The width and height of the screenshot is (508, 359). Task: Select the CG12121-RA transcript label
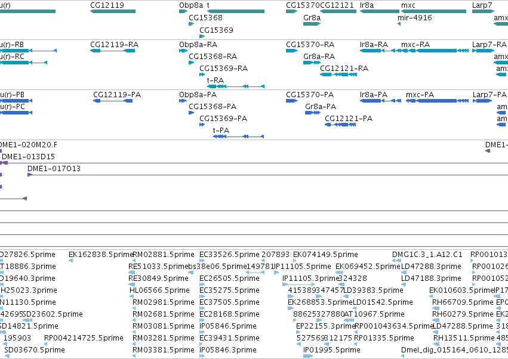point(344,69)
